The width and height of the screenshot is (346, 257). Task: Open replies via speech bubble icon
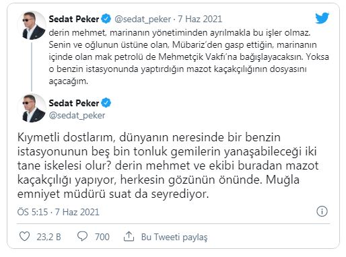pyautogui.click(x=82, y=236)
